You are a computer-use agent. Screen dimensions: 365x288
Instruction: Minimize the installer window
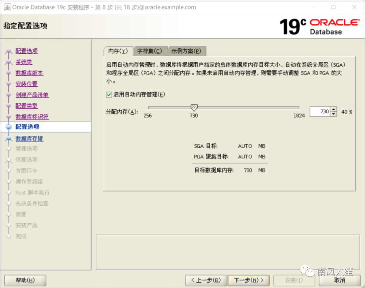click(x=313, y=7)
